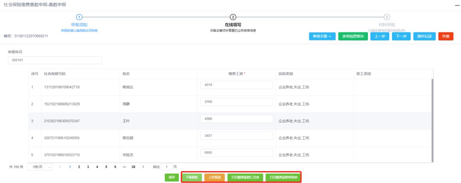Click the step 3 材料申报 circle
The image size is (461, 183).
pos(386,17)
